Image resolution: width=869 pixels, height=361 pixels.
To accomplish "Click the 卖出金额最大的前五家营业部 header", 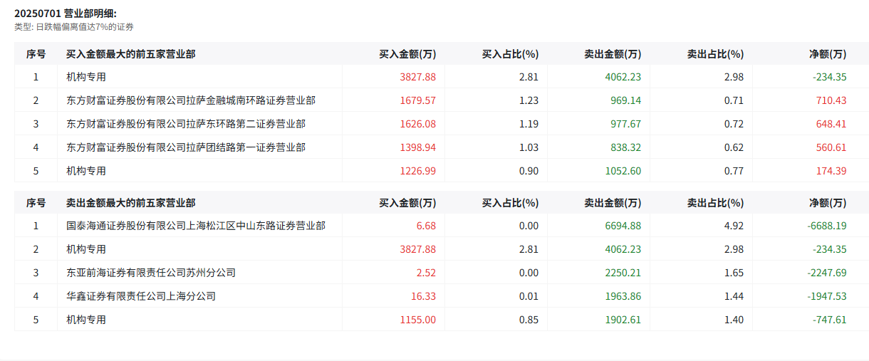I will pyautogui.click(x=131, y=203).
